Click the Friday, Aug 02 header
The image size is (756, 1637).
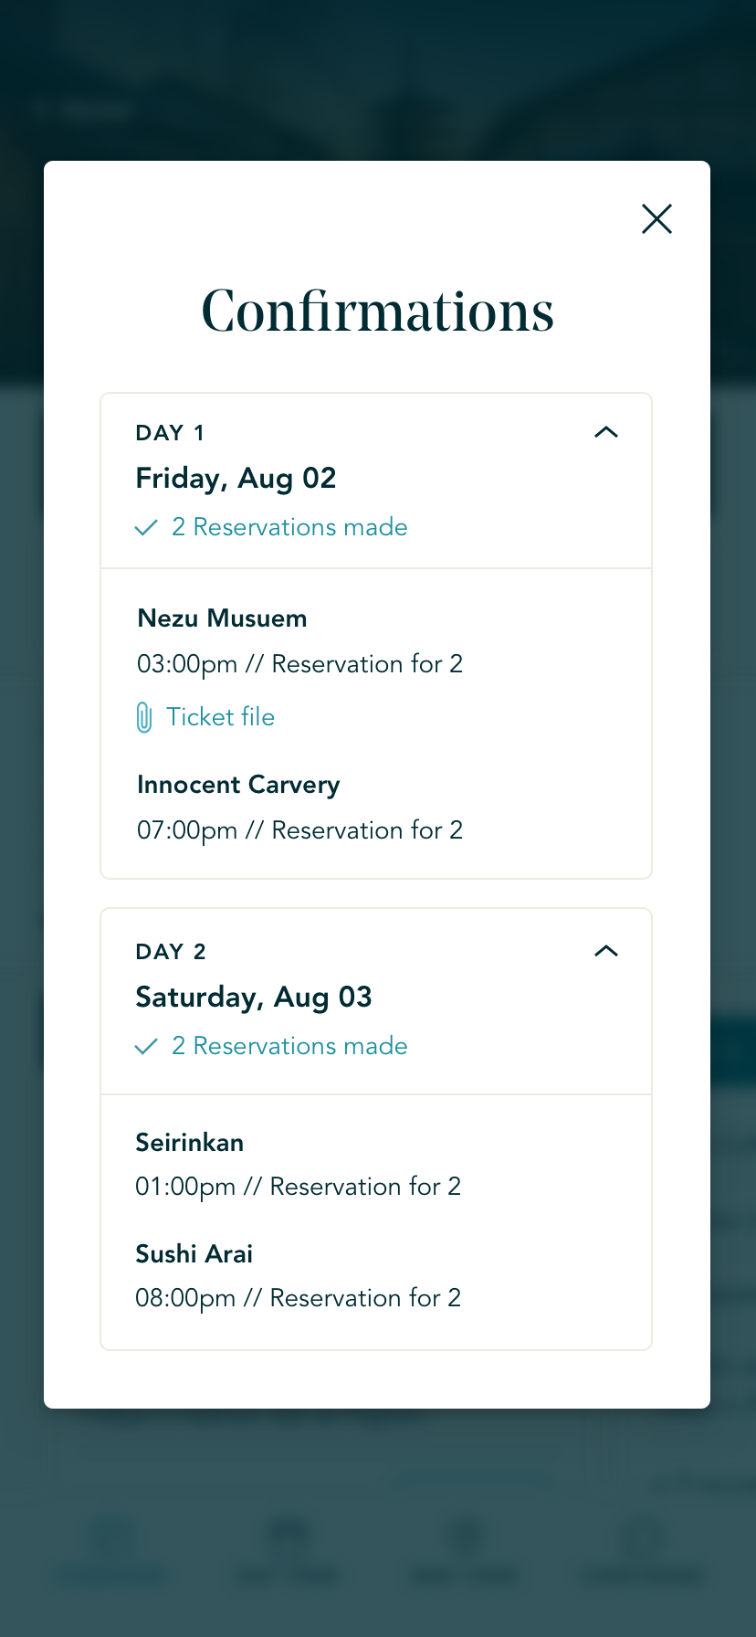pyautogui.click(x=236, y=478)
